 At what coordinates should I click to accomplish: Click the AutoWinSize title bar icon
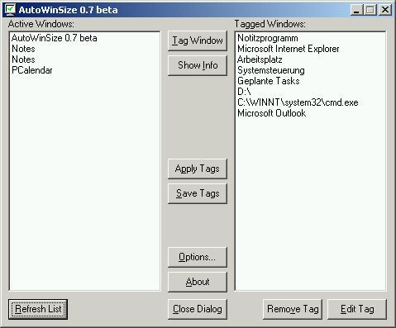[x=10, y=10]
